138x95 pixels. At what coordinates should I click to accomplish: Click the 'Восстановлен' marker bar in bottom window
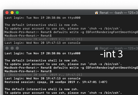tap(71, 75)
